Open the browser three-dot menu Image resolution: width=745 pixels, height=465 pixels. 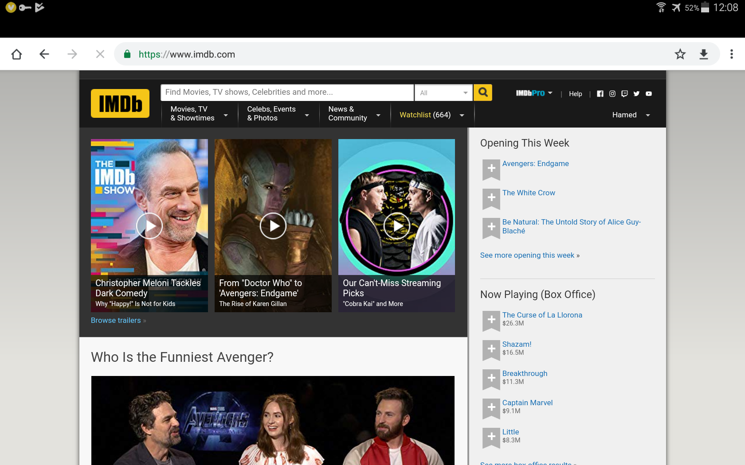732,54
